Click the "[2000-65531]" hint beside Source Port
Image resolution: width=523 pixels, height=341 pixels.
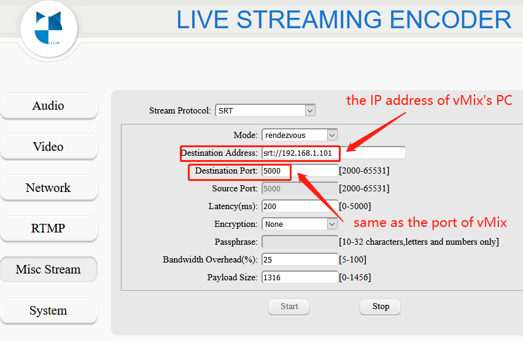(x=364, y=188)
